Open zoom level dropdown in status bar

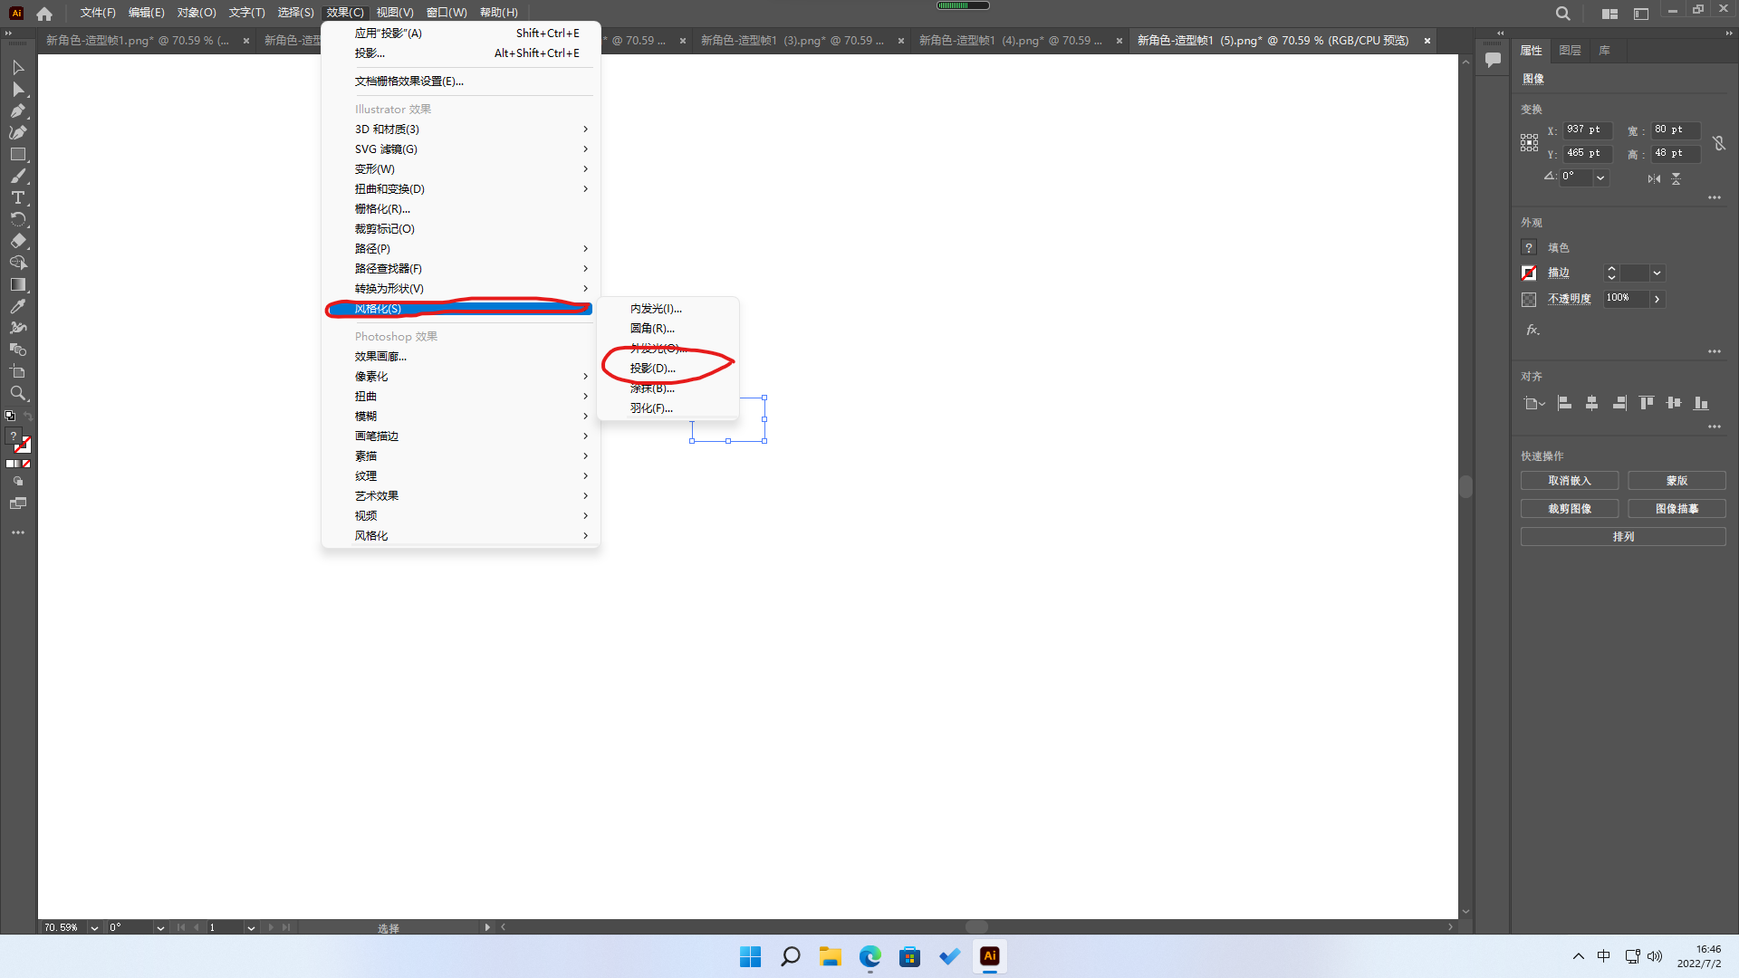(94, 928)
